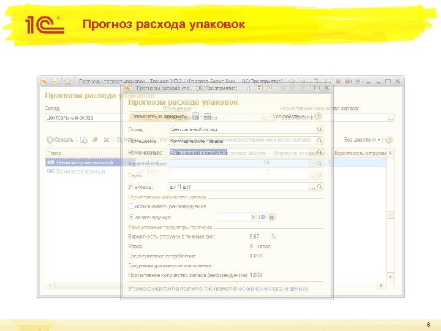Open ellipsis on 'Нормативное количество запаса' filter

(x=390, y=118)
